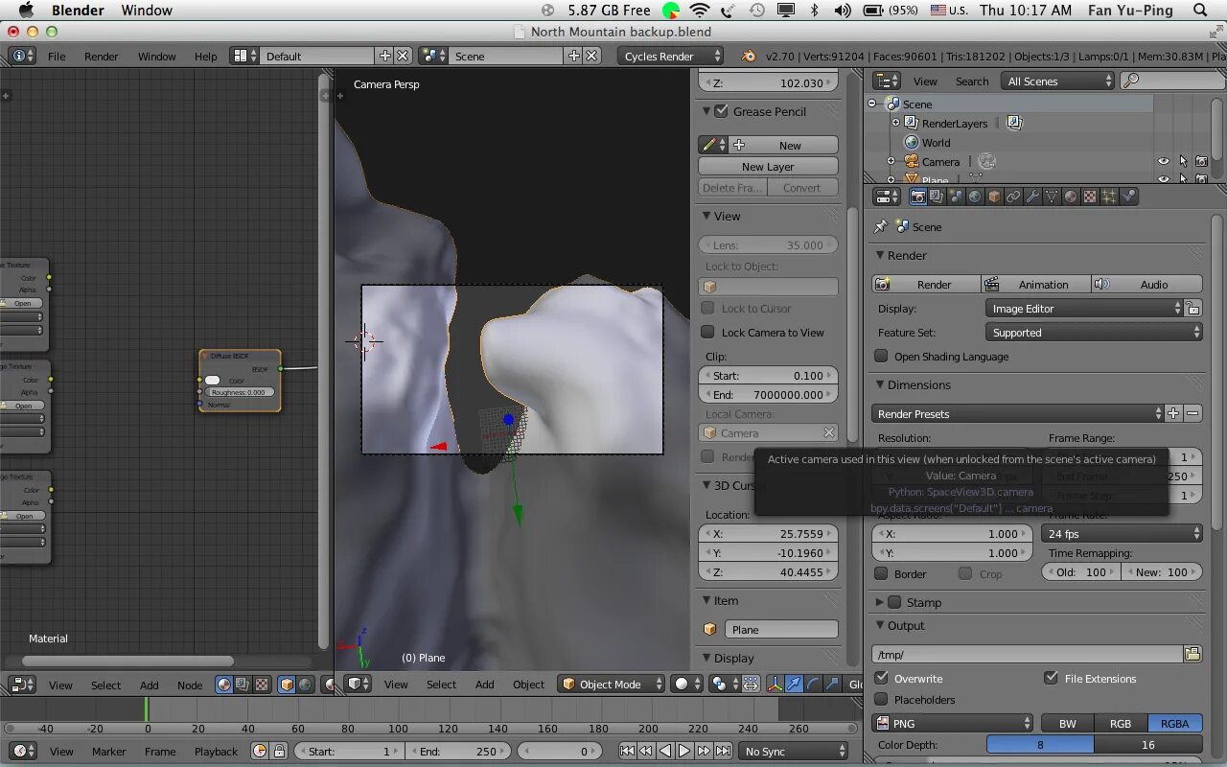The height and width of the screenshot is (767, 1227).
Task: Switch to the Particles properties tab
Action: (x=1109, y=197)
